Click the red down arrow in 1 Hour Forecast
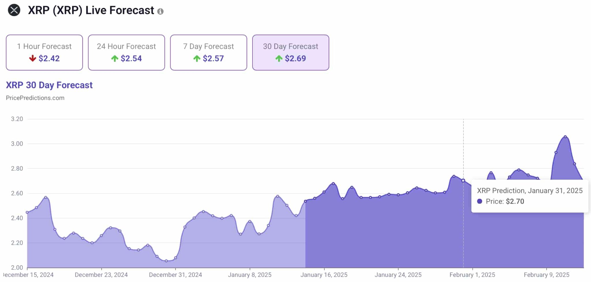 (33, 58)
